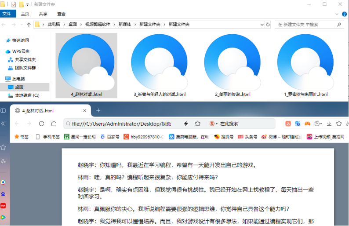Click 视频剪辑软件 in the address breadcrumb

point(98,25)
